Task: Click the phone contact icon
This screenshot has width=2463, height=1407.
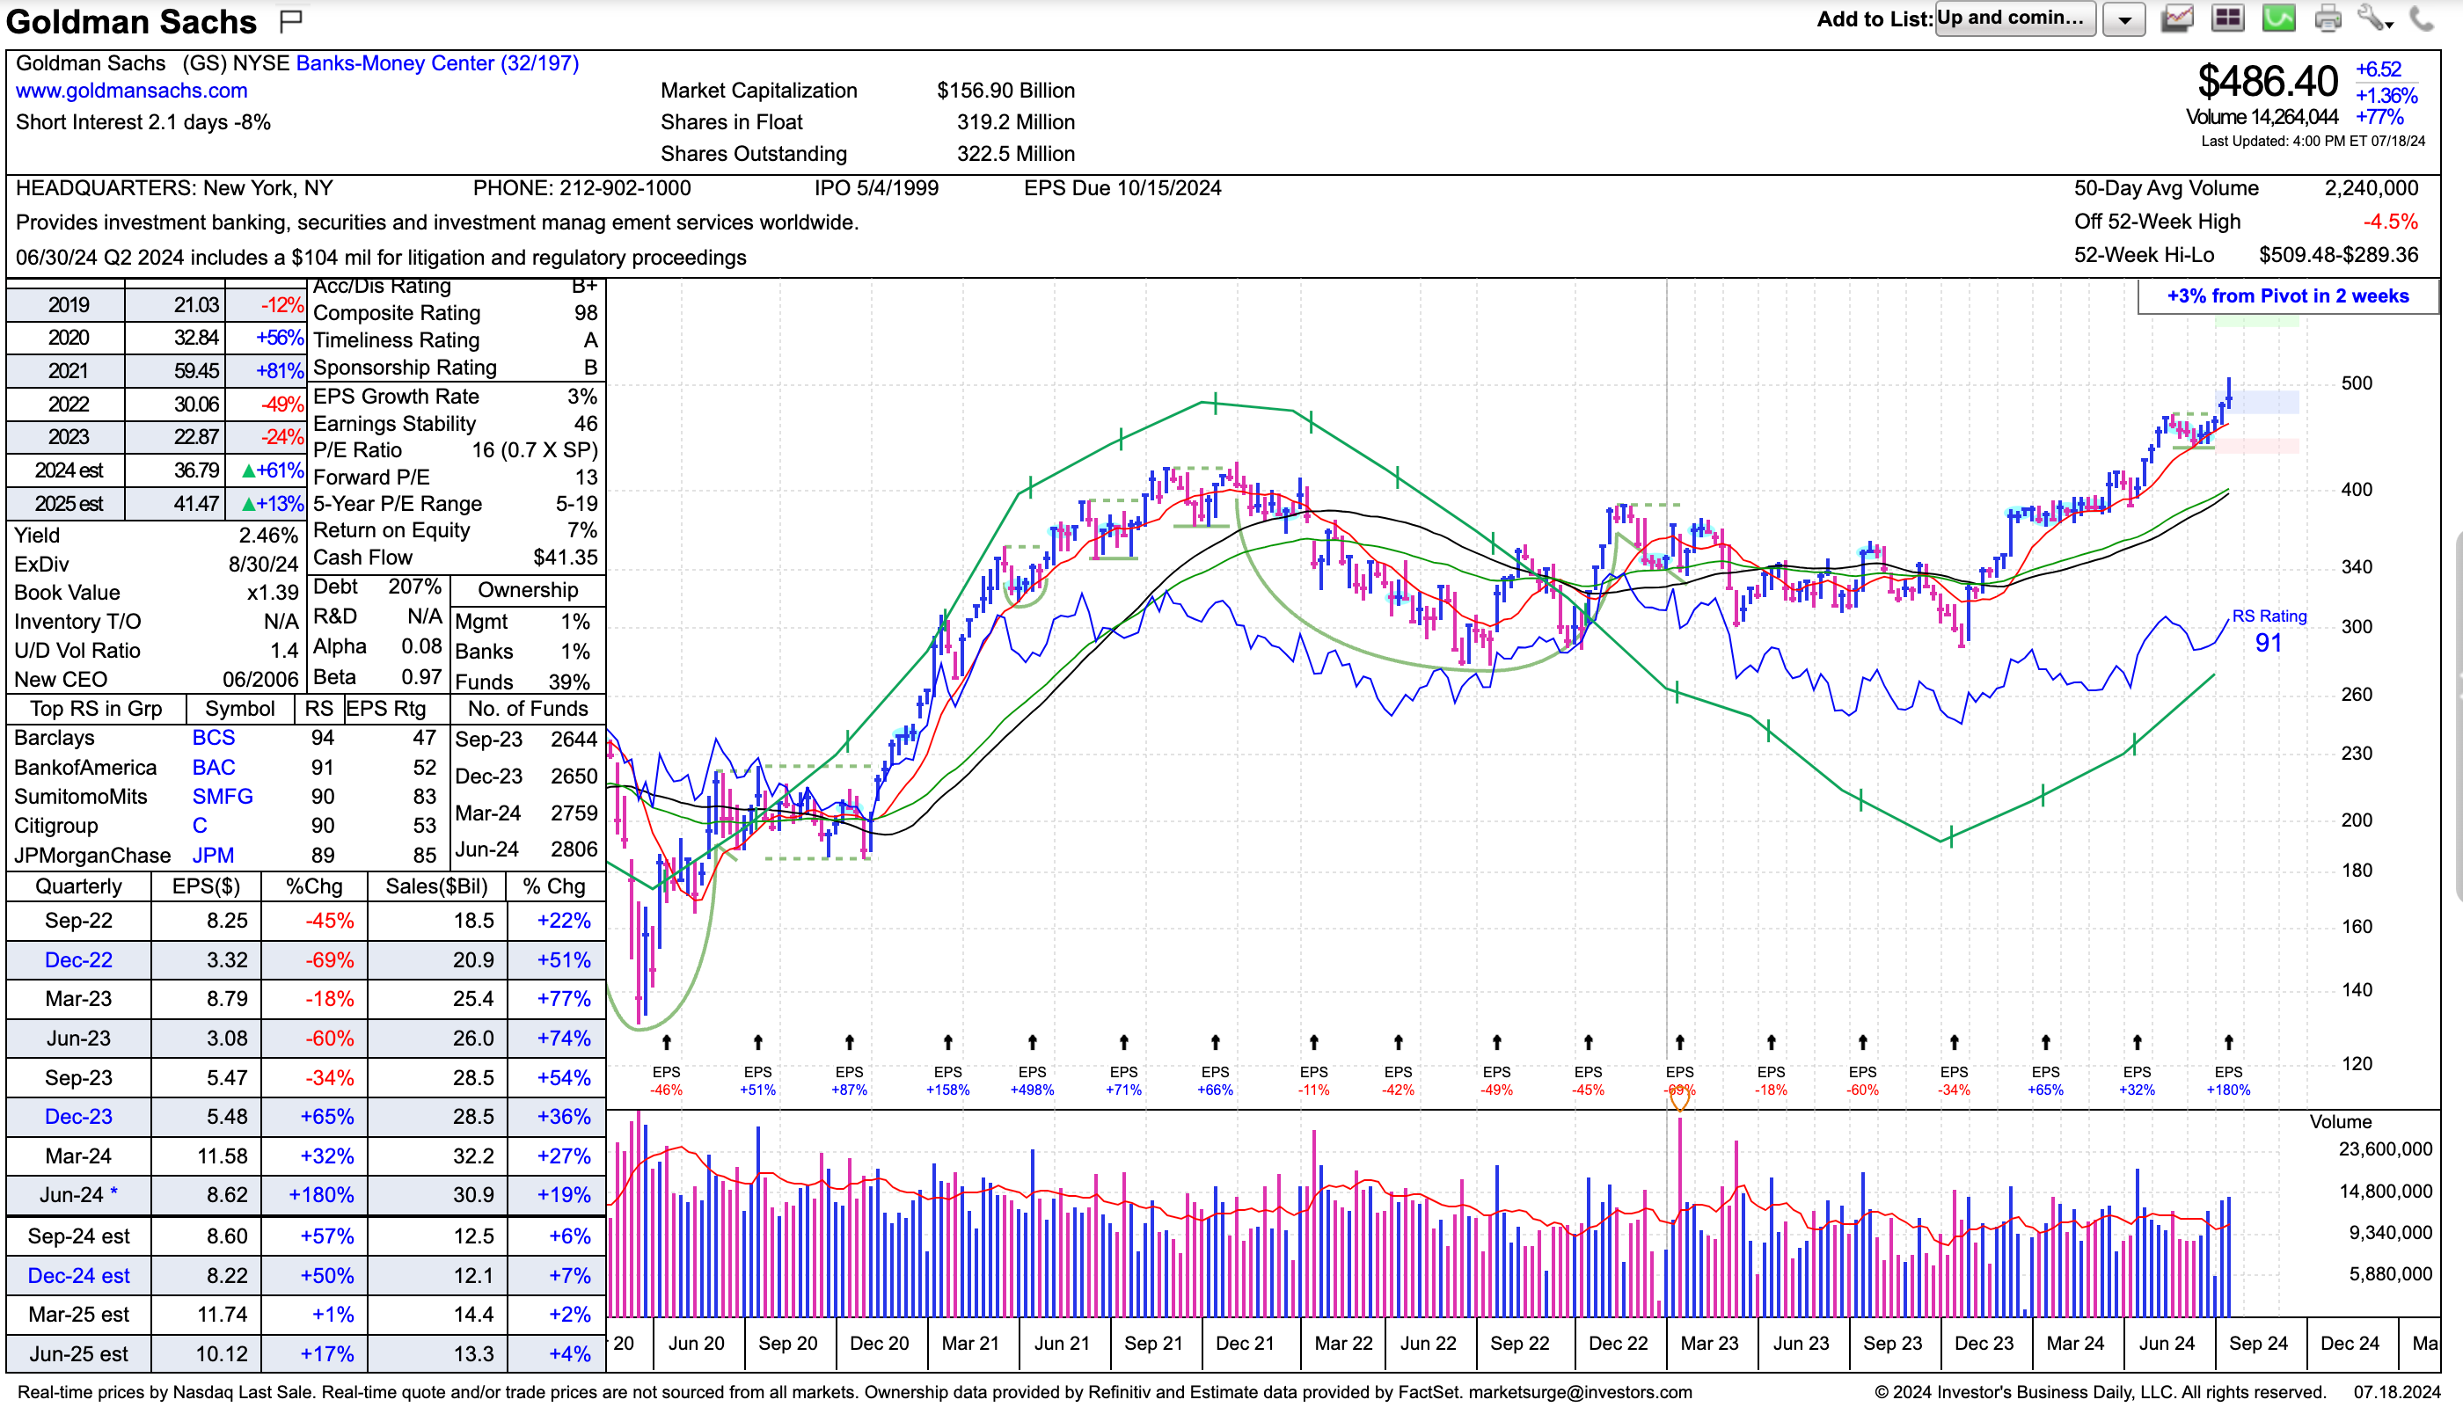Action: [x=2423, y=18]
